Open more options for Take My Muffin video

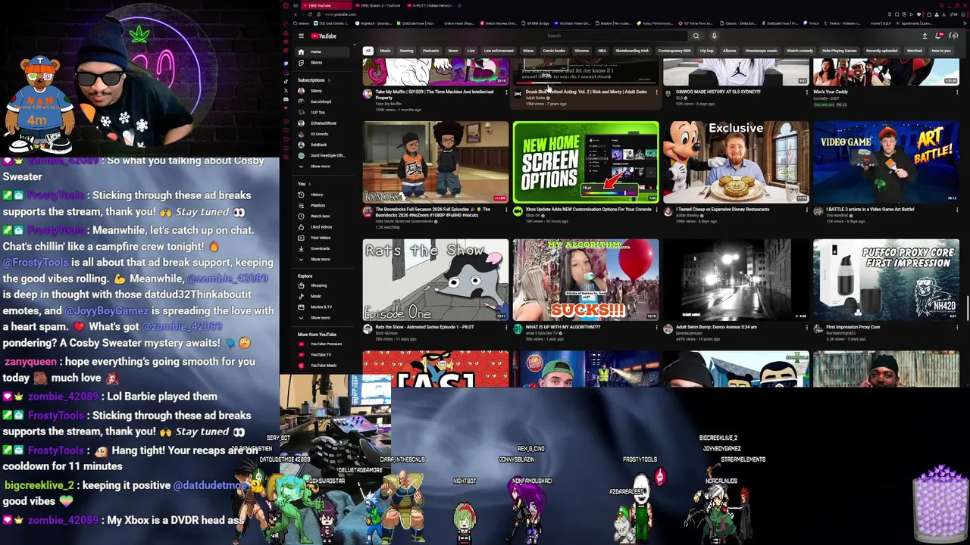point(506,92)
